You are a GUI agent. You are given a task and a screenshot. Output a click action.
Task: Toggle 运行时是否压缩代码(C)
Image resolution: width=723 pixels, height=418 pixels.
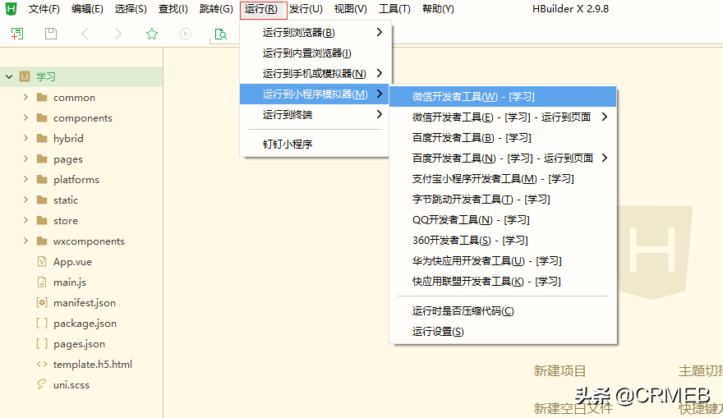point(503,310)
